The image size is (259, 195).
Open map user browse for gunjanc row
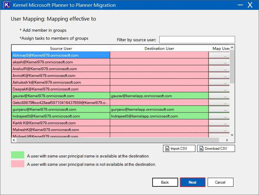point(219,109)
